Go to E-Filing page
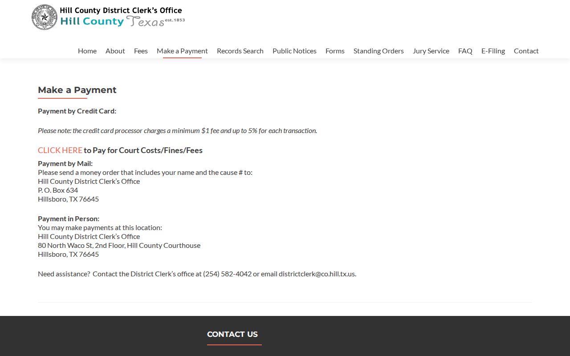Image resolution: width=570 pixels, height=356 pixels. [493, 51]
